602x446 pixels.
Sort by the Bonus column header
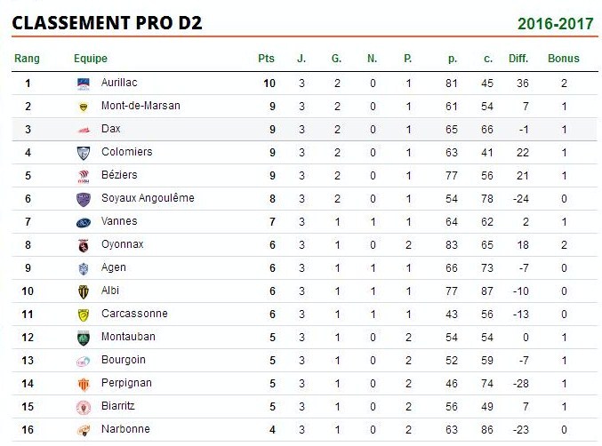(x=563, y=59)
